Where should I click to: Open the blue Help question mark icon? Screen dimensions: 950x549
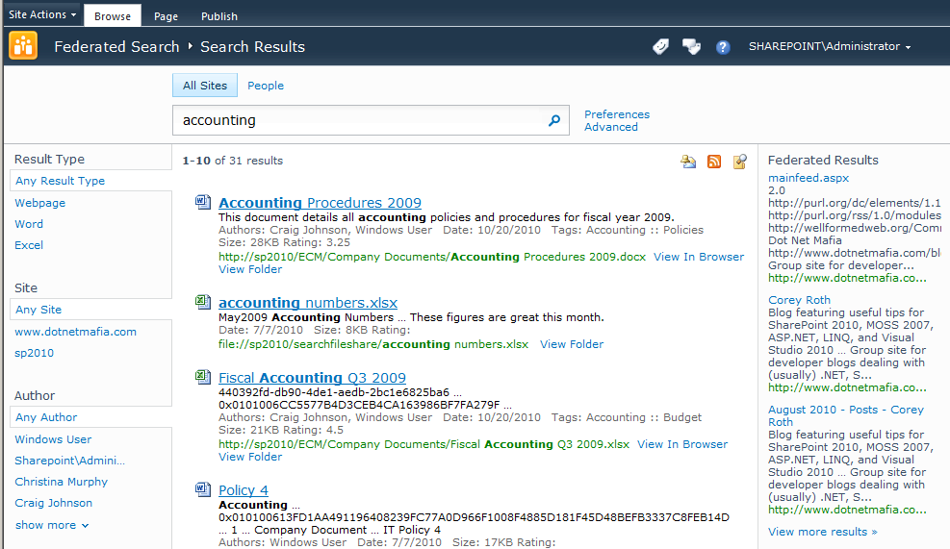[722, 46]
